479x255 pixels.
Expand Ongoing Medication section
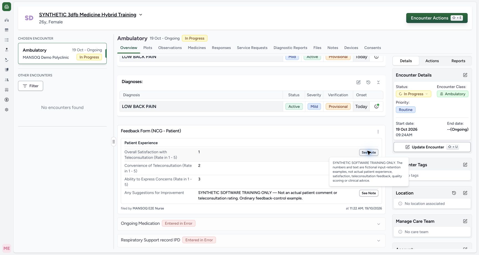pos(379,224)
